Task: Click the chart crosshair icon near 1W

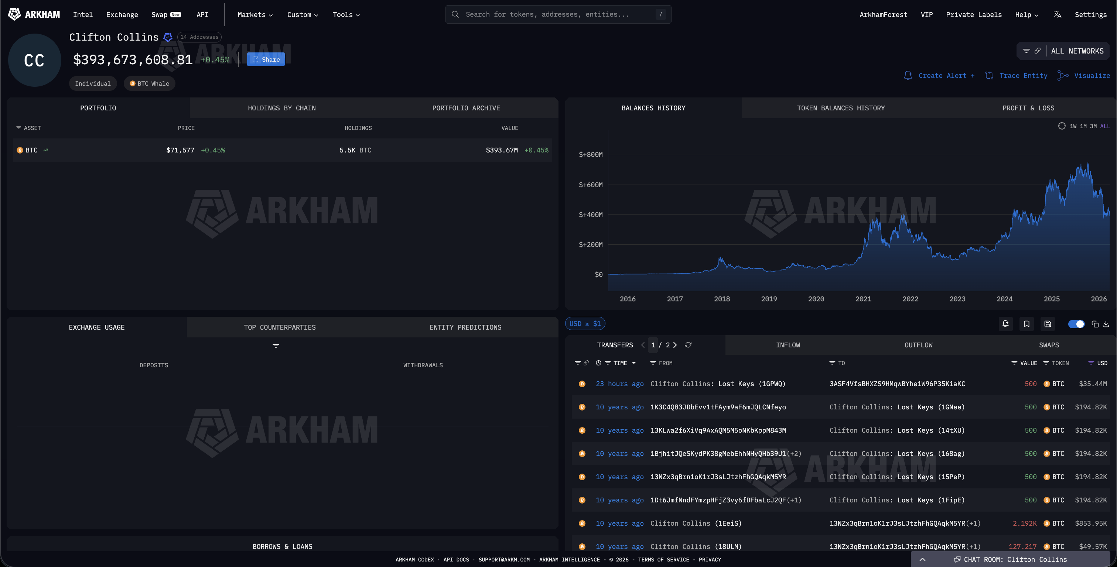Action: pos(1062,126)
